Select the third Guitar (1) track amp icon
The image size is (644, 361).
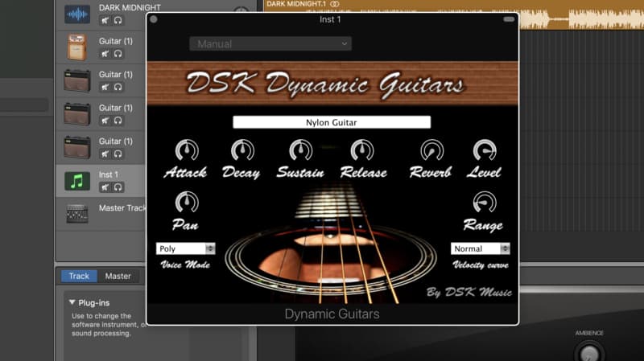[x=77, y=114]
